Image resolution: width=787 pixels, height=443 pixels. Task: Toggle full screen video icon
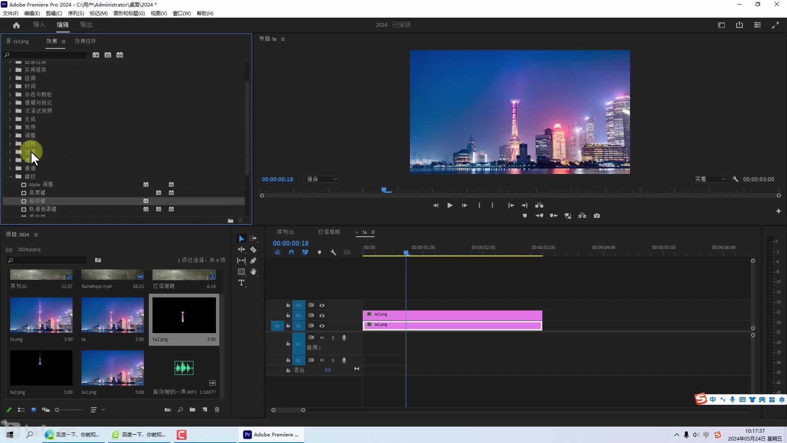tap(776, 25)
